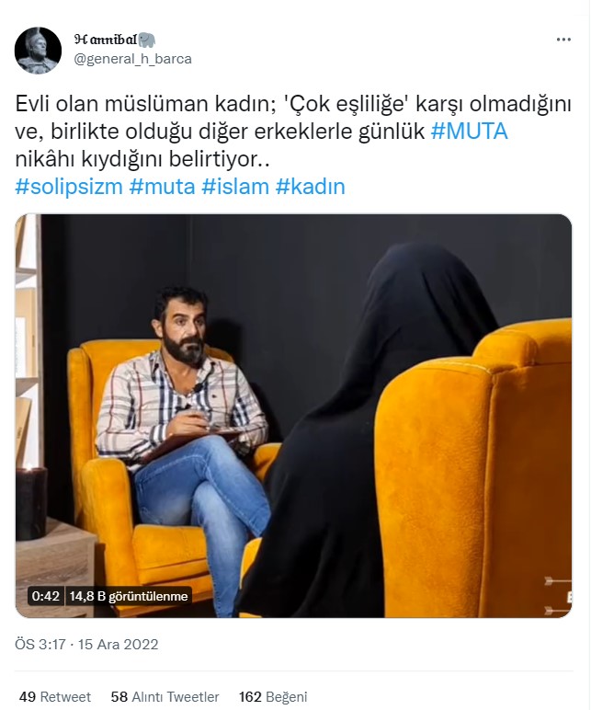Open the @general_h_barca handle
The image size is (591, 710).
[132, 59]
